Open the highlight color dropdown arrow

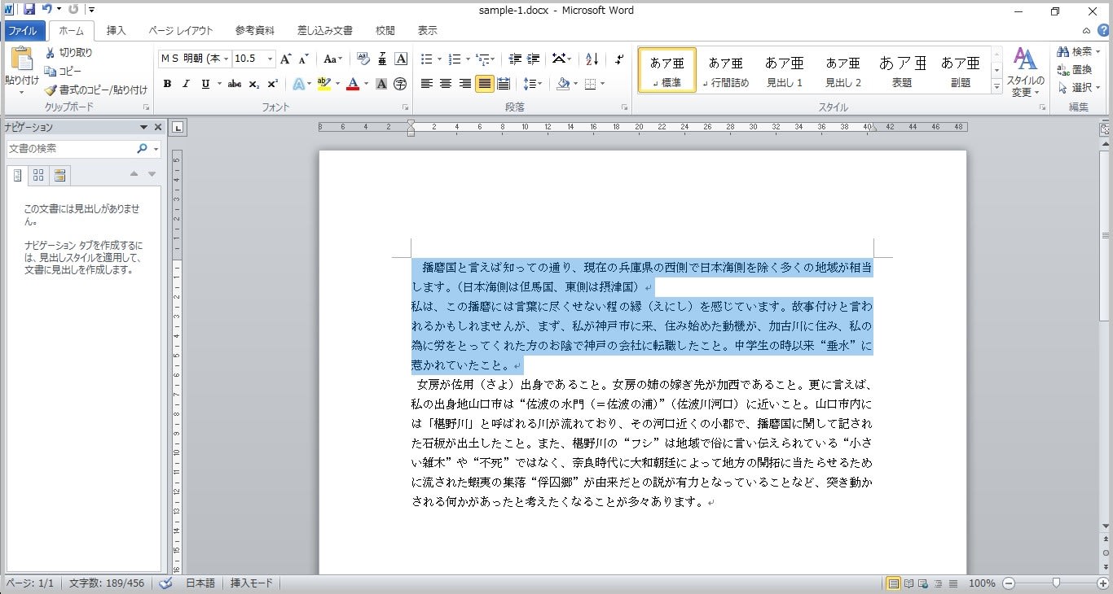(x=337, y=84)
